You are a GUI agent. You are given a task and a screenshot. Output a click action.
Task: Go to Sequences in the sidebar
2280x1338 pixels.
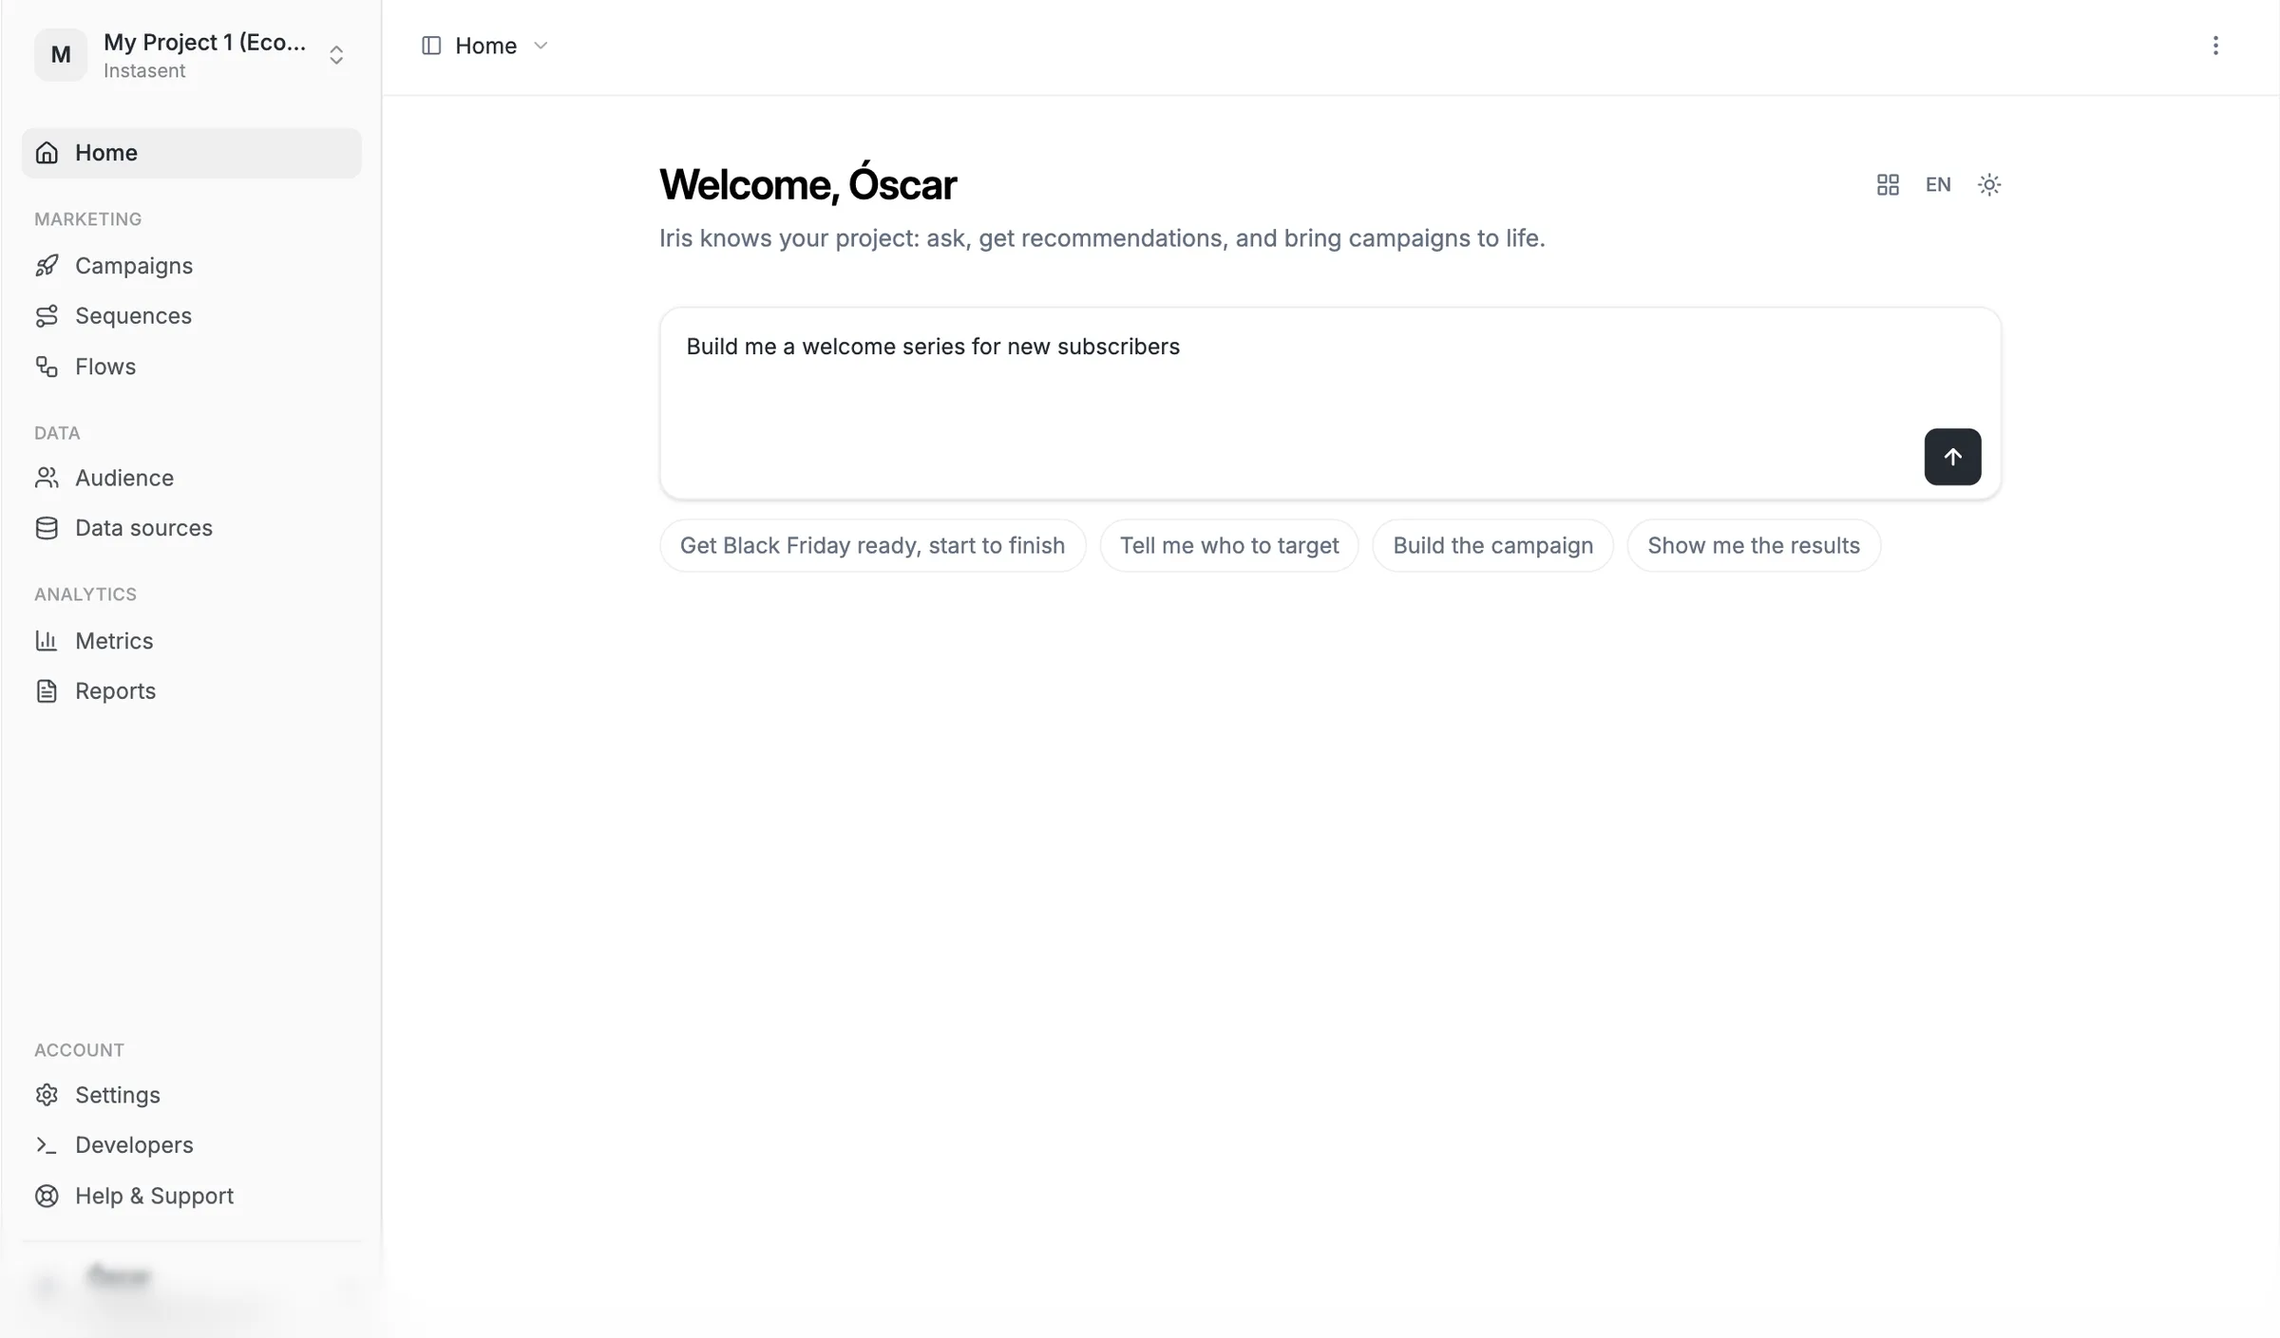click(191, 316)
